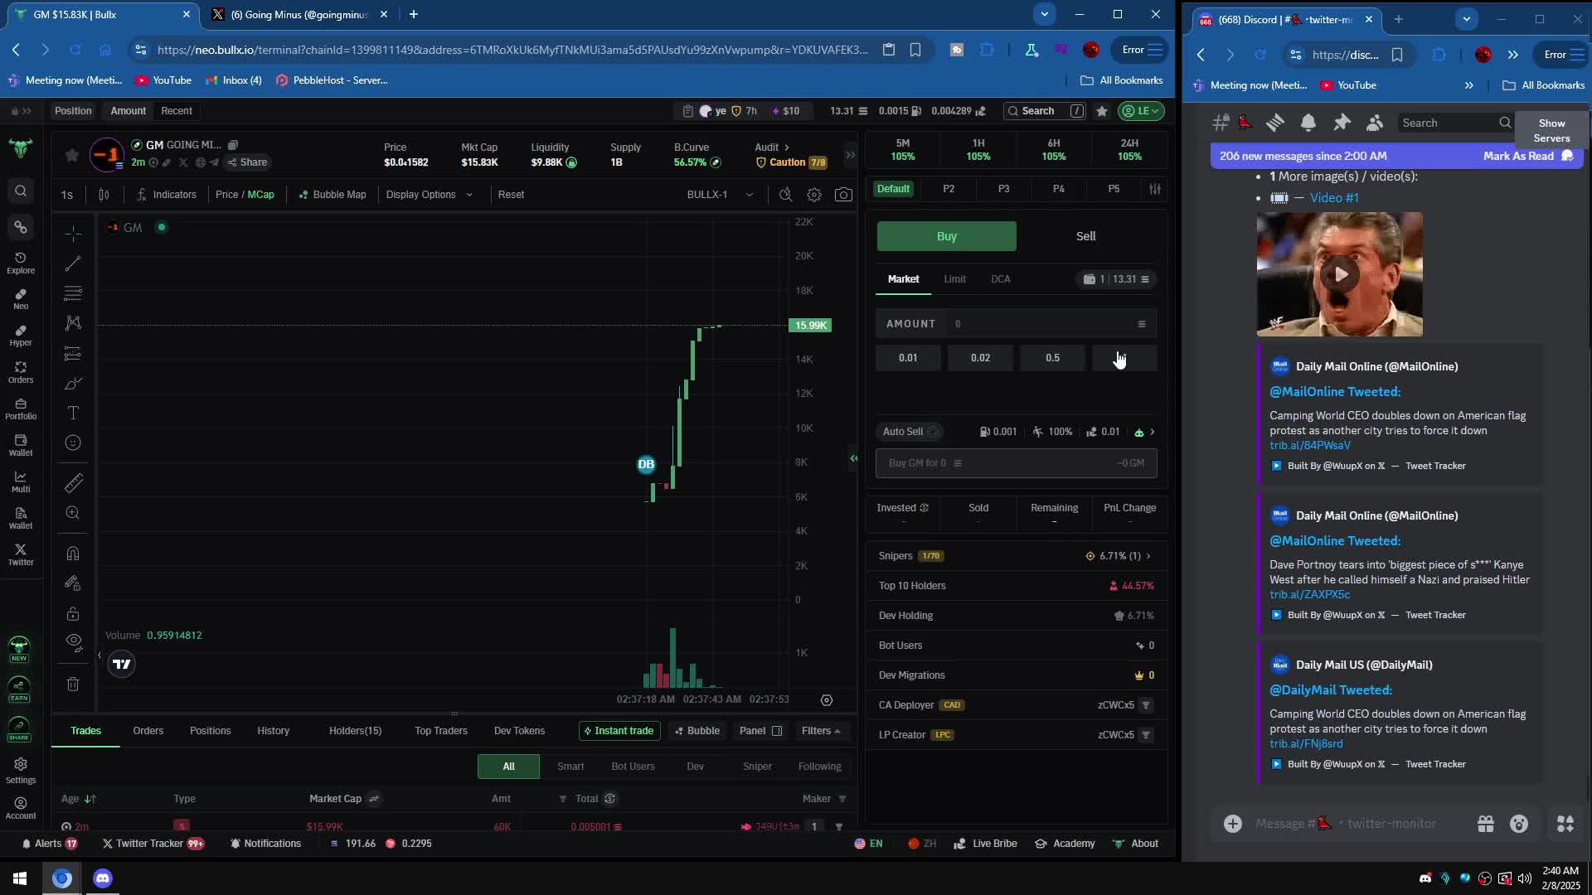Search icon in left sidebar
The height and width of the screenshot is (895, 1592).
[x=21, y=191]
